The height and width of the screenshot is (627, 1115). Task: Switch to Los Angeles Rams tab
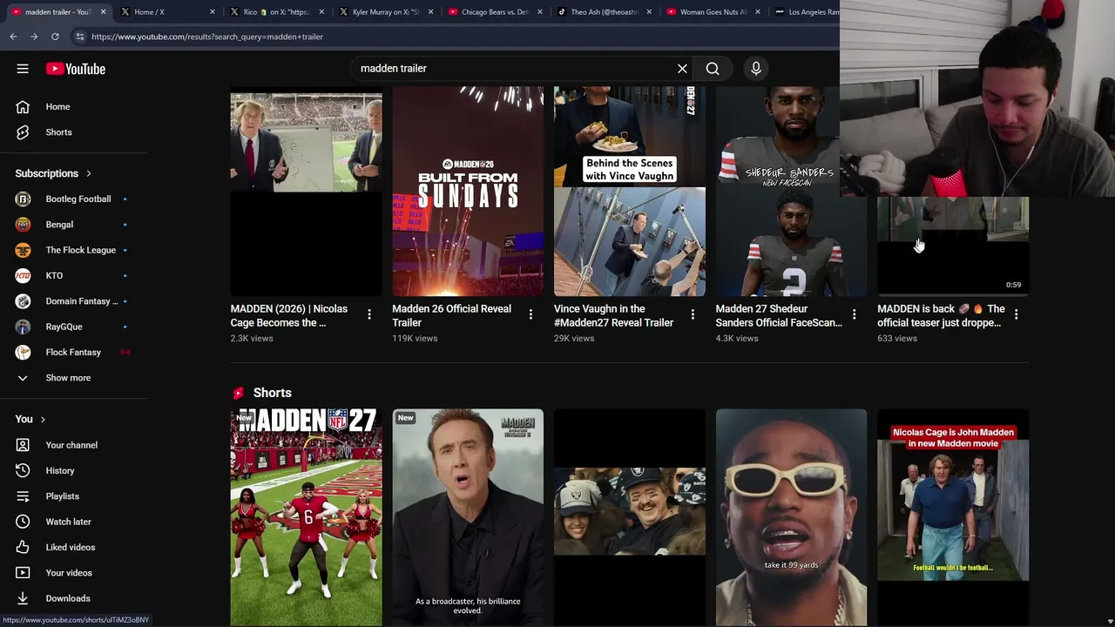806,12
